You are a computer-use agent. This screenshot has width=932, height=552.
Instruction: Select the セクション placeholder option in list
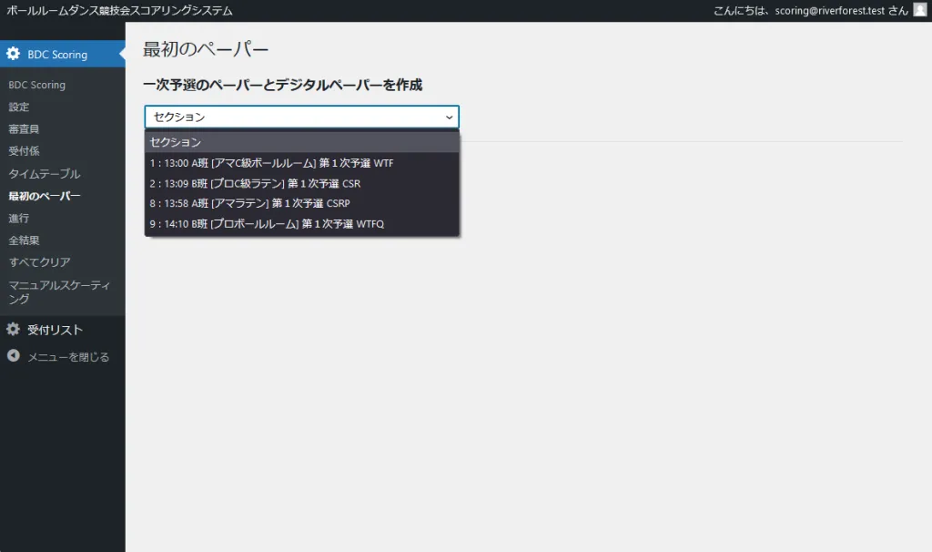[176, 143]
